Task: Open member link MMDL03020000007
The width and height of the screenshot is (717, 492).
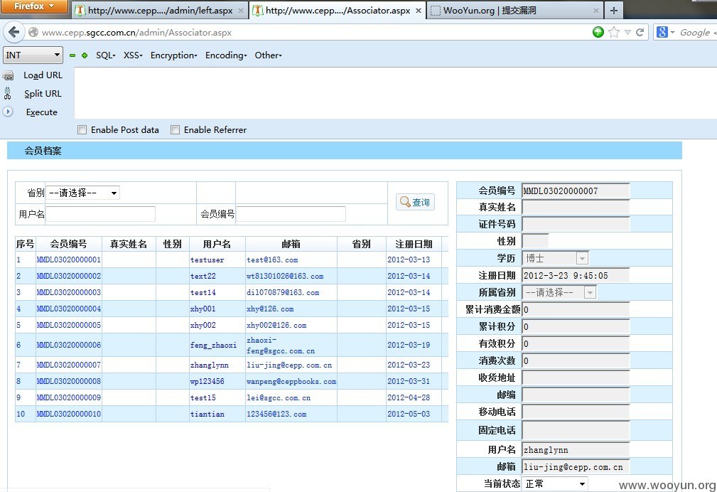Action: 69,365
